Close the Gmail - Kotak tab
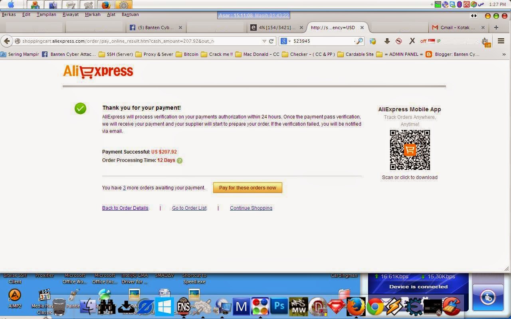The height and width of the screenshot is (319, 511). [x=483, y=28]
